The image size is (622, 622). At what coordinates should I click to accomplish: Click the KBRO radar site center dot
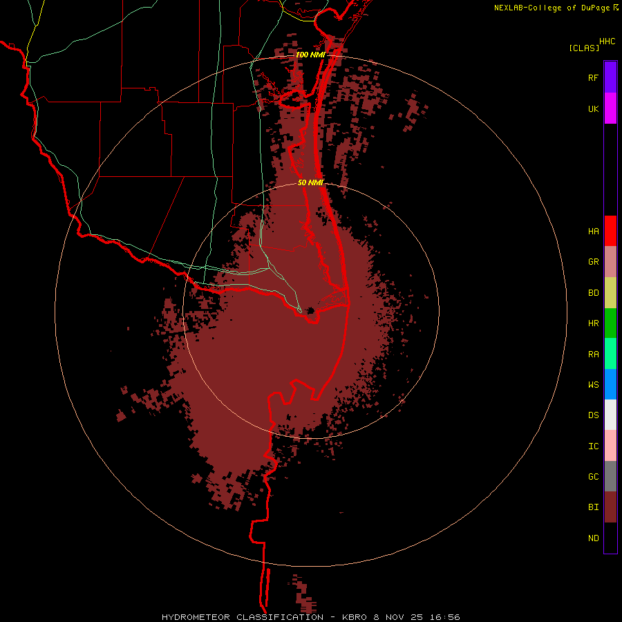[x=310, y=310]
